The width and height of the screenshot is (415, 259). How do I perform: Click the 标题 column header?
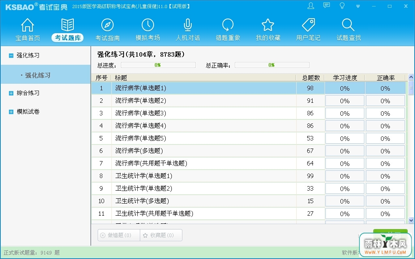(x=203, y=78)
